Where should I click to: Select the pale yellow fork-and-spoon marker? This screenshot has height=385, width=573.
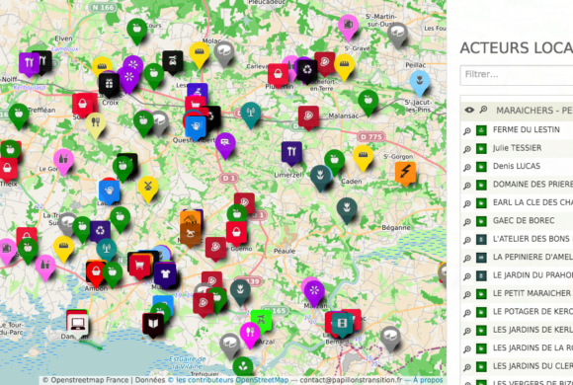click(x=96, y=123)
